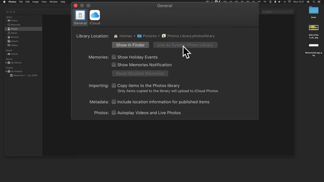Click the Wi-Fi icon in menu bar
324x182 pixels.
(x=289, y=2)
